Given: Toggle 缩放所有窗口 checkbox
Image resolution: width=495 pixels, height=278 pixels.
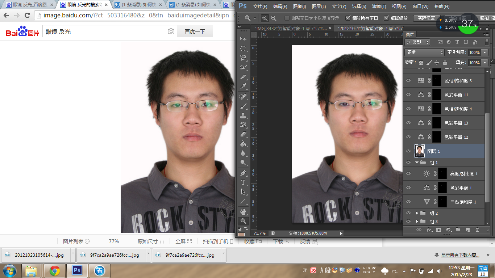Looking at the screenshot, I should [x=348, y=18].
